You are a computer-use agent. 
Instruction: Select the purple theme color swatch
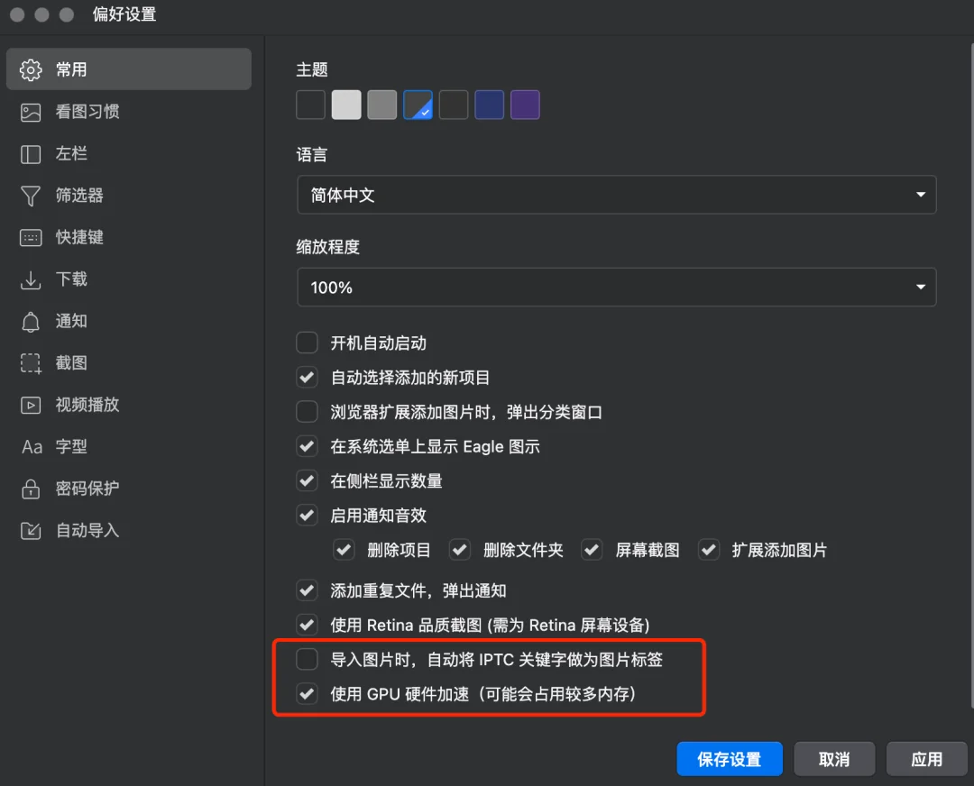coord(525,105)
